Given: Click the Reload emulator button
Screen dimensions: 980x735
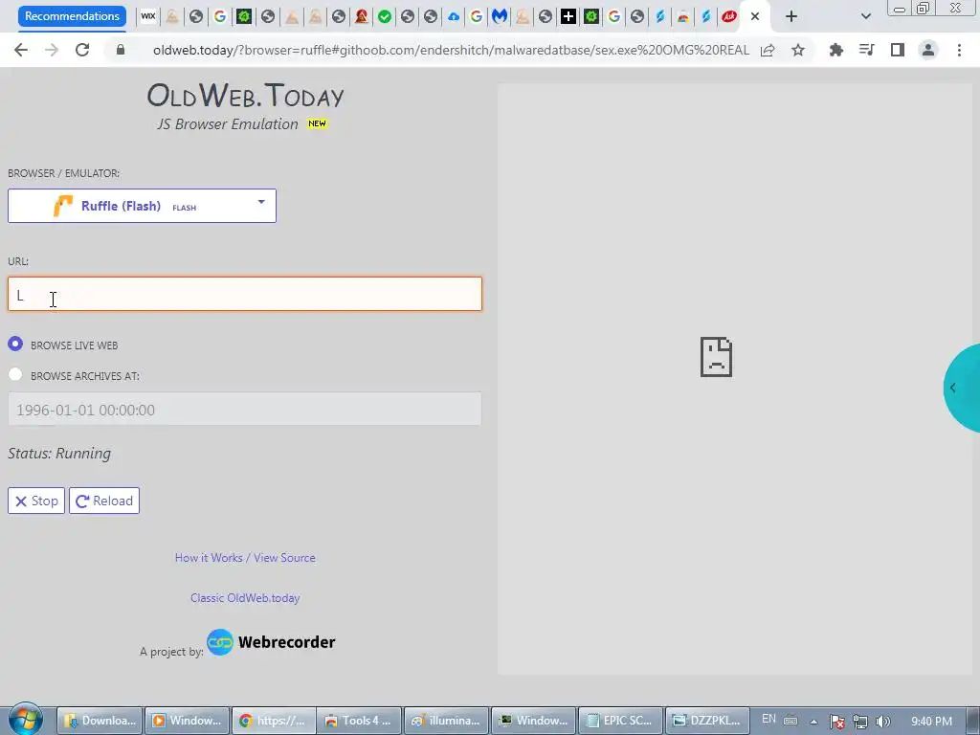Looking at the screenshot, I should (104, 501).
